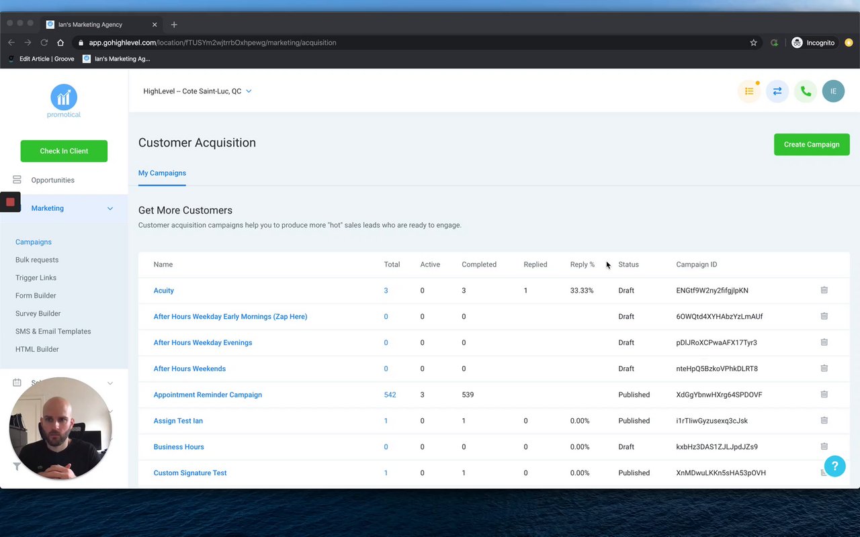Click Acuity total count 3
This screenshot has height=537, width=860.
click(386, 291)
